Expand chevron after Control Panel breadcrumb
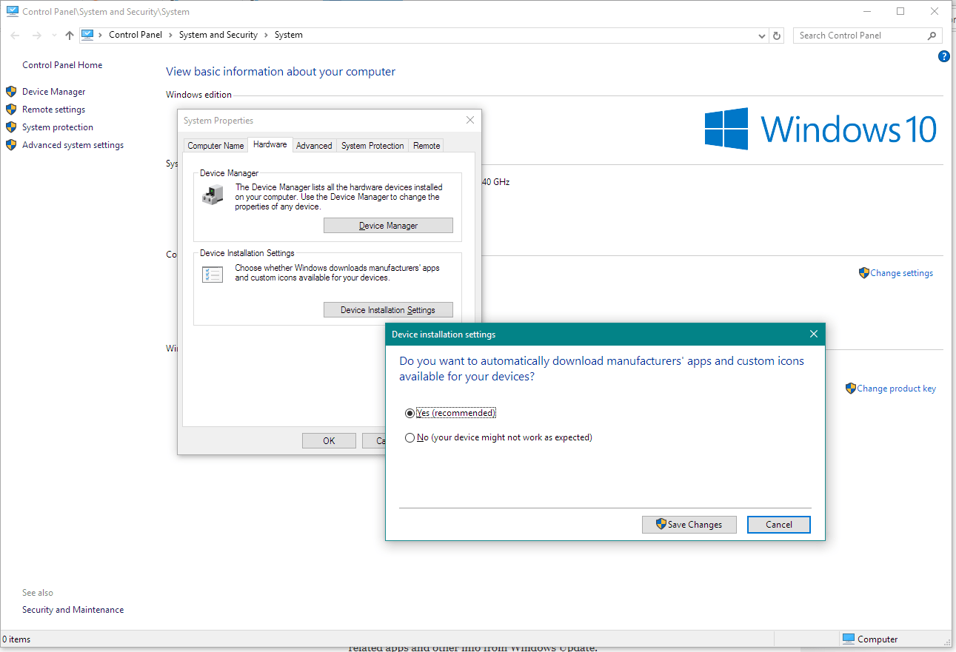 [x=169, y=35]
